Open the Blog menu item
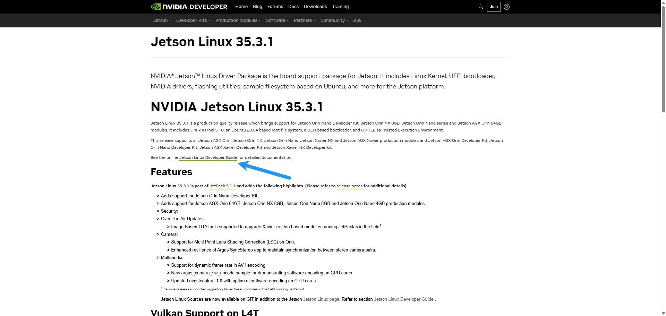 pyautogui.click(x=257, y=7)
